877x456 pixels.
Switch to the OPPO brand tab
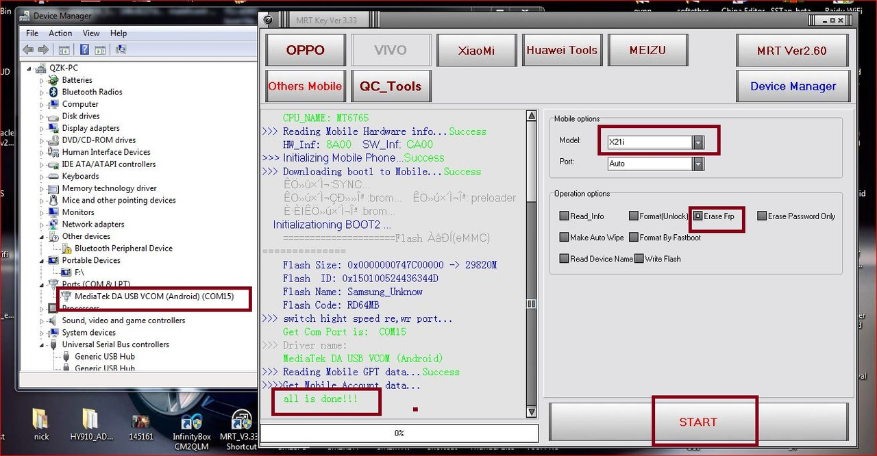pyautogui.click(x=306, y=50)
